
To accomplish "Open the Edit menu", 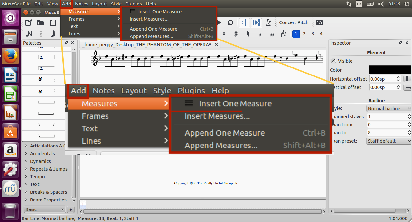I will [39, 4].
